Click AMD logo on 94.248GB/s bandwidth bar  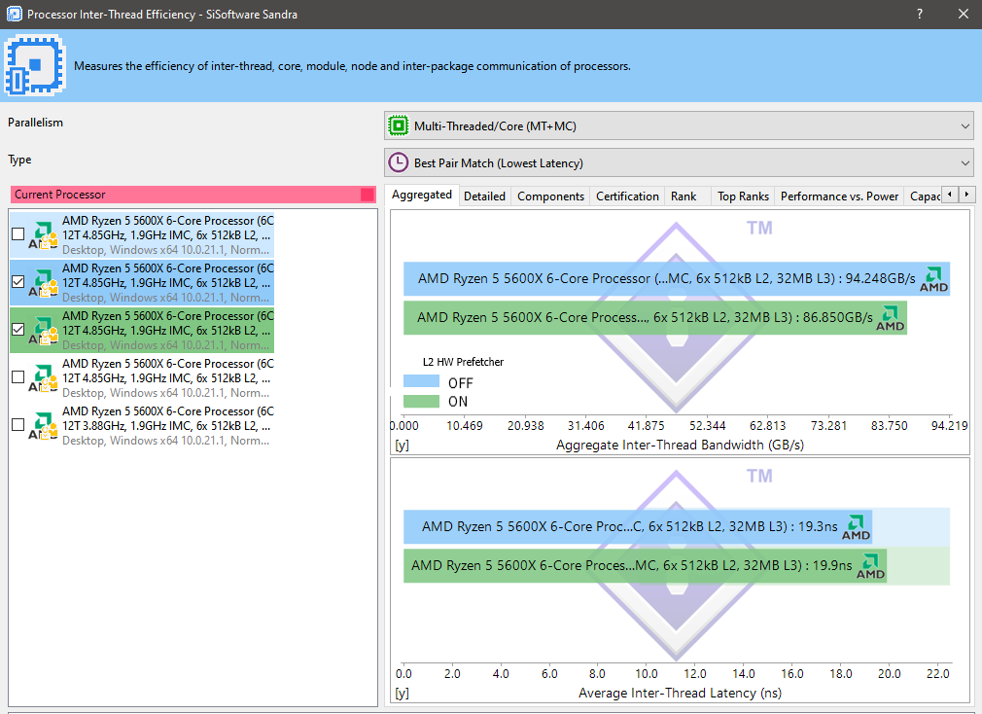point(933,279)
